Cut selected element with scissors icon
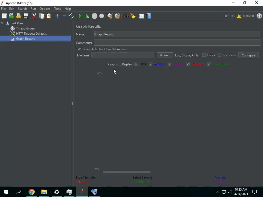263x197 pixels. coord(34,16)
